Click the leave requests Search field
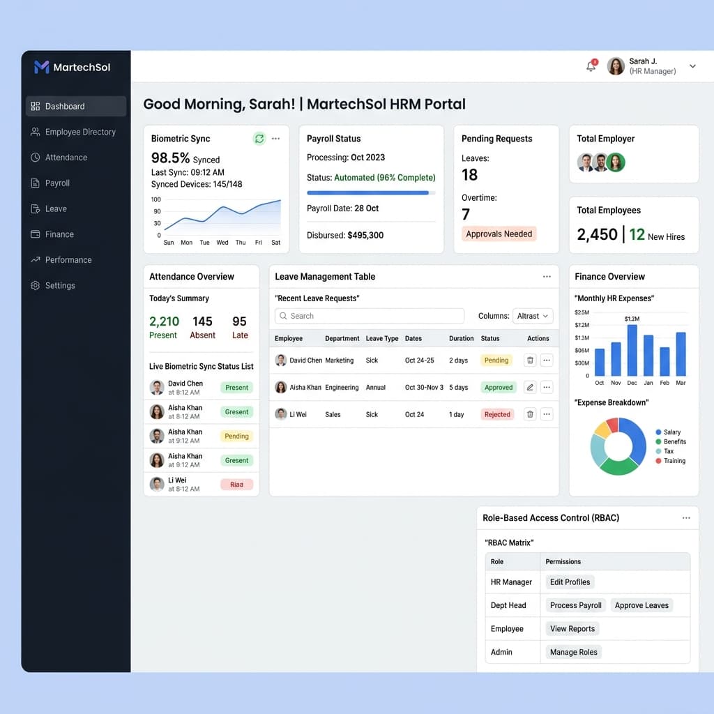The width and height of the screenshot is (714, 714). pos(370,316)
